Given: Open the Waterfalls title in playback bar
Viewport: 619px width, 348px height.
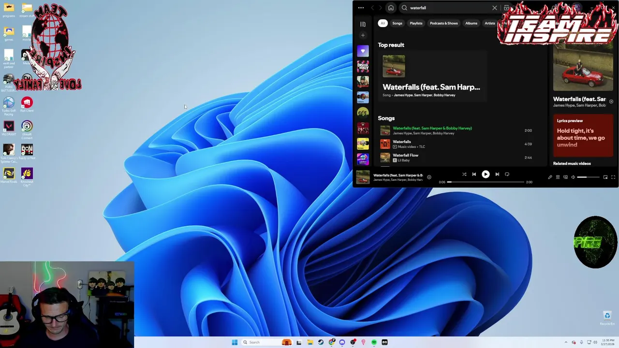Looking at the screenshot, I should click(x=398, y=175).
